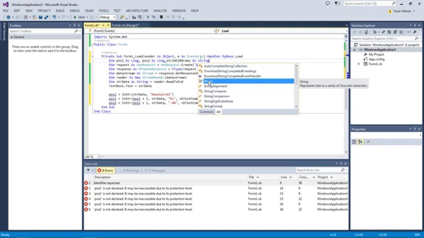
Task: Switch to the Form1.vb [Design] tab
Action: (125, 25)
